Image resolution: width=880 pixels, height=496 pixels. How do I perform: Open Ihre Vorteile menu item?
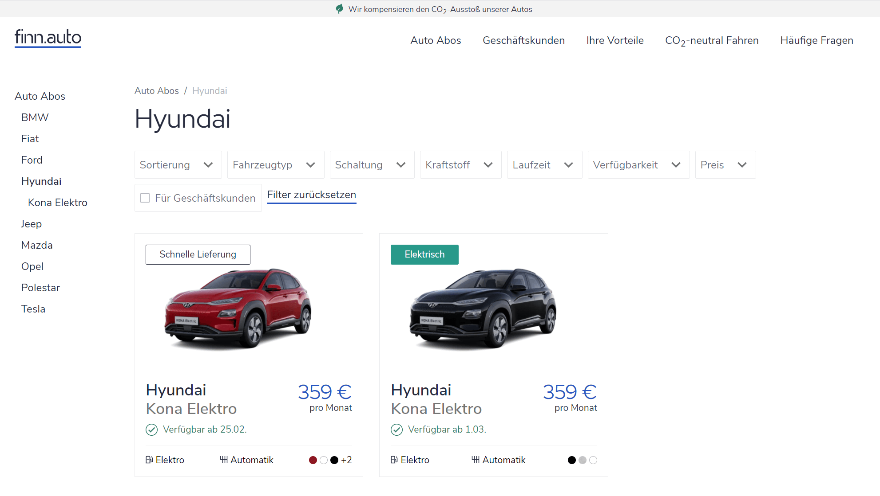[x=615, y=40]
